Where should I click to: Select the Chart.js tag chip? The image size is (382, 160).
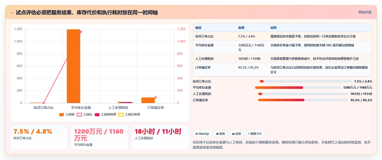coord(202,134)
